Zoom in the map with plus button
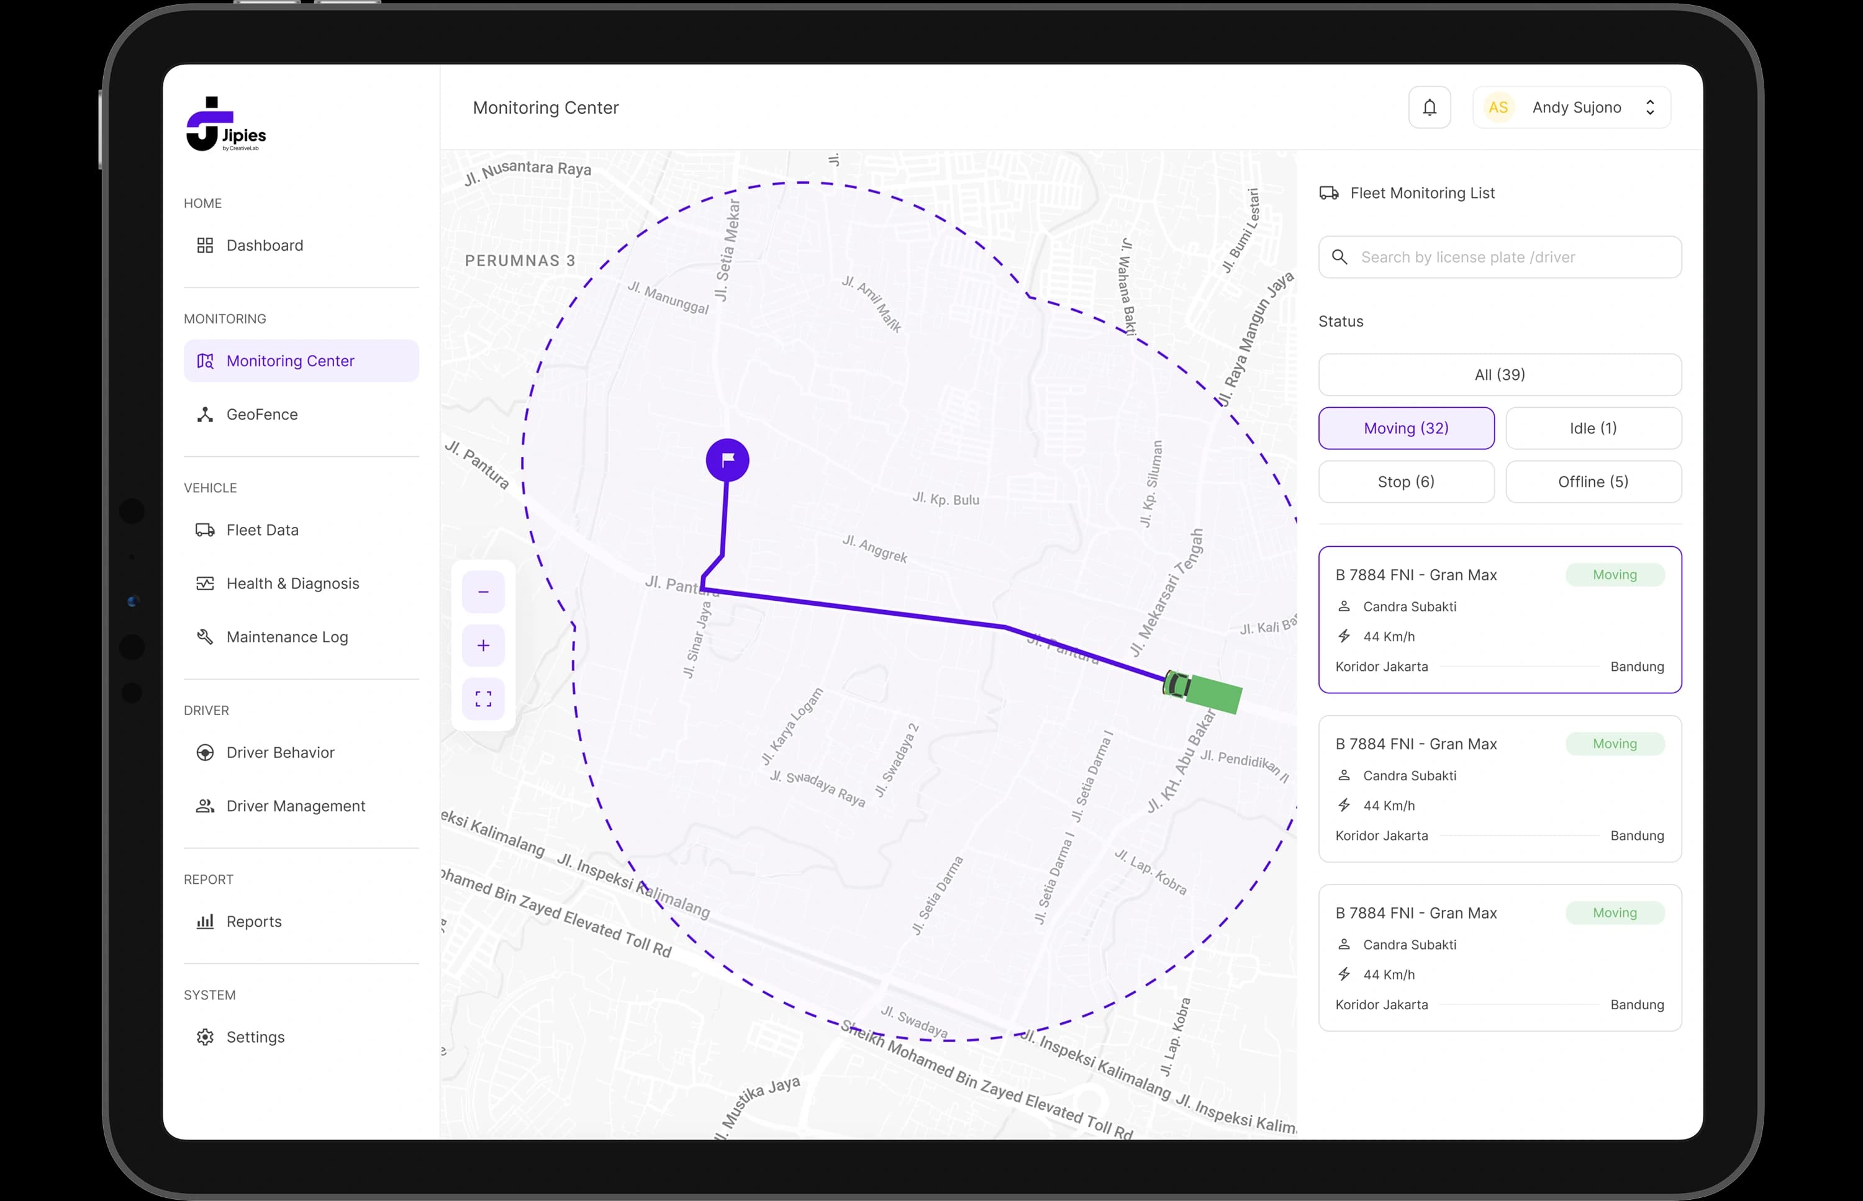1863x1201 pixels. point(484,645)
